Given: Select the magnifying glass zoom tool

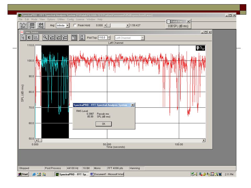Looking at the screenshot, I should point(45,38).
